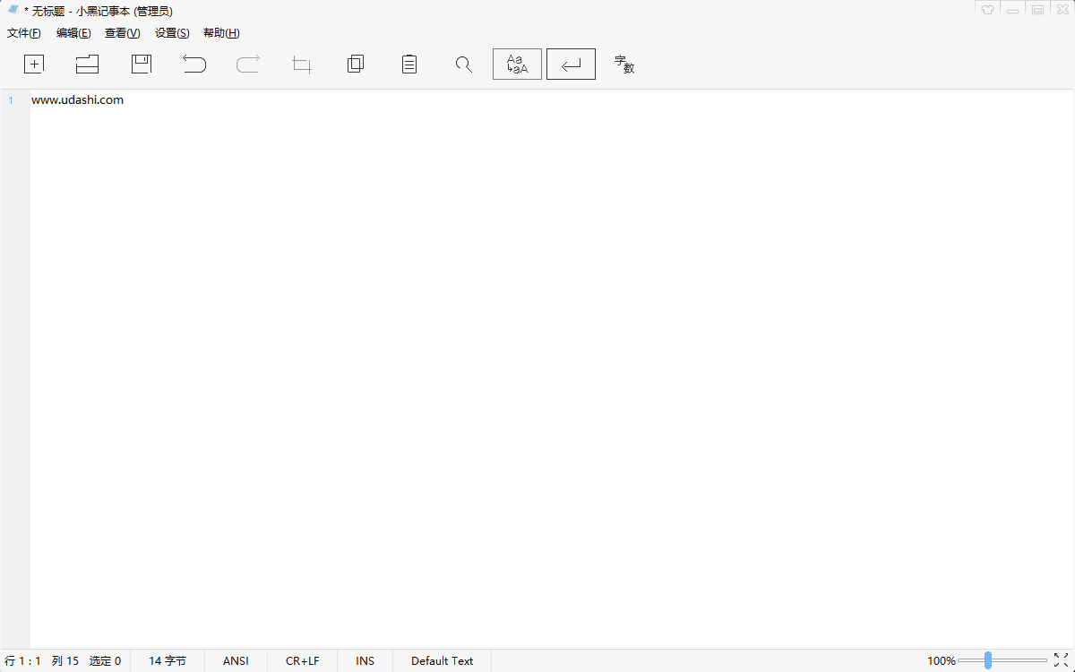Enter full screen via the bottom-right icon

coord(1062,660)
